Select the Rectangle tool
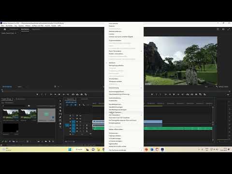The width and height of the screenshot is (232, 174). pyautogui.click(x=60, y=120)
